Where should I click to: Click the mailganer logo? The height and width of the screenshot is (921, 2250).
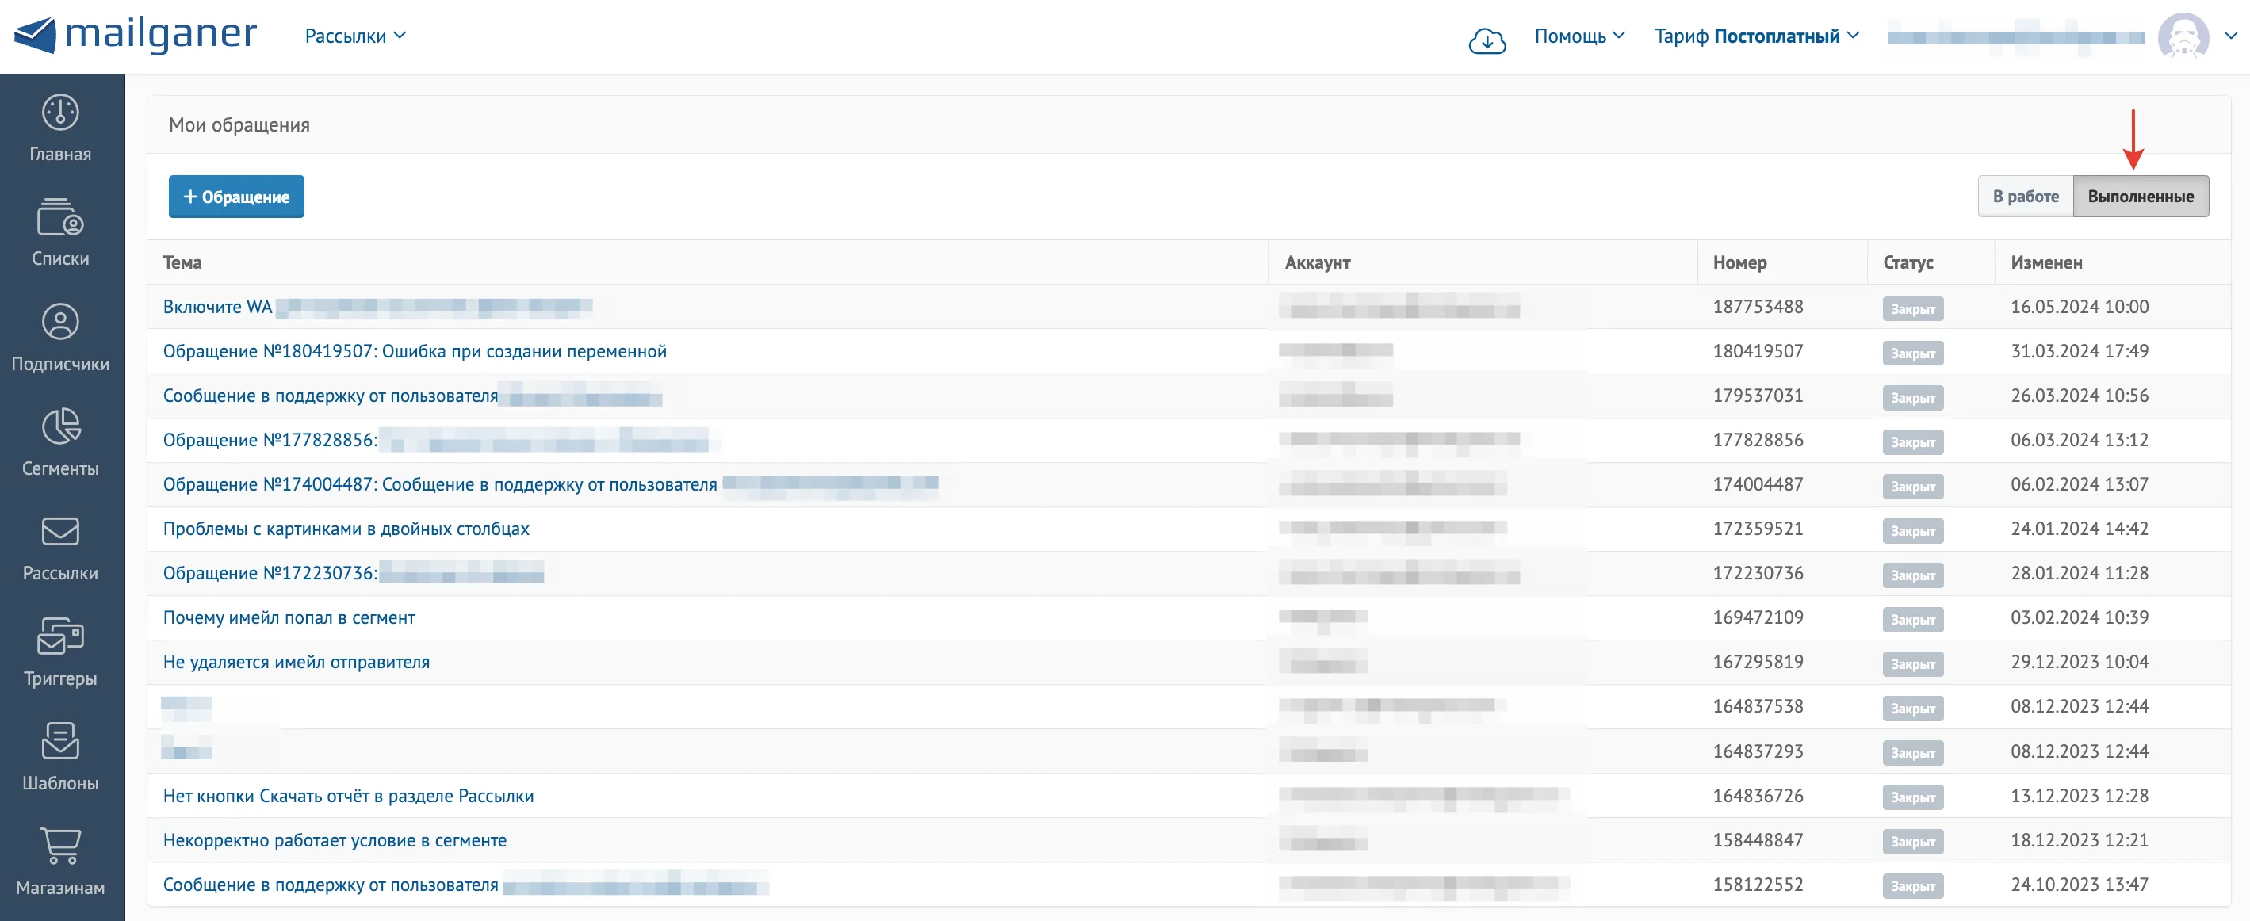tap(136, 35)
